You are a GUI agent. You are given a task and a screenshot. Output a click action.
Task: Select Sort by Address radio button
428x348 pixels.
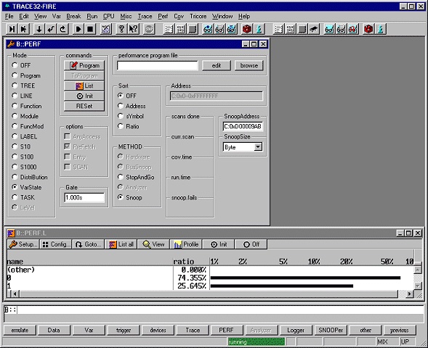[x=121, y=106]
